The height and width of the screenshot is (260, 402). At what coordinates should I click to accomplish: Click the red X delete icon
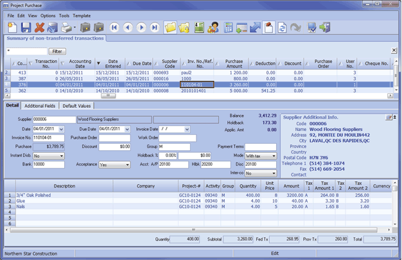coord(40,27)
